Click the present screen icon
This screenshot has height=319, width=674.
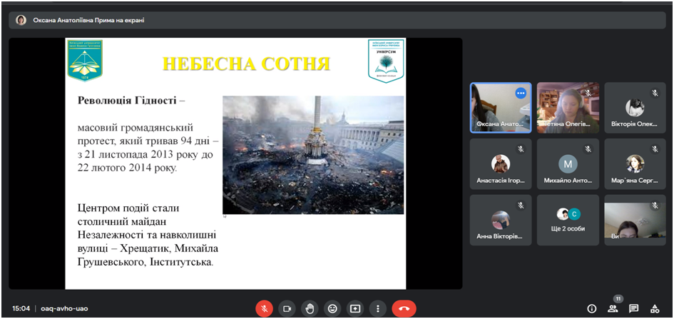355,309
